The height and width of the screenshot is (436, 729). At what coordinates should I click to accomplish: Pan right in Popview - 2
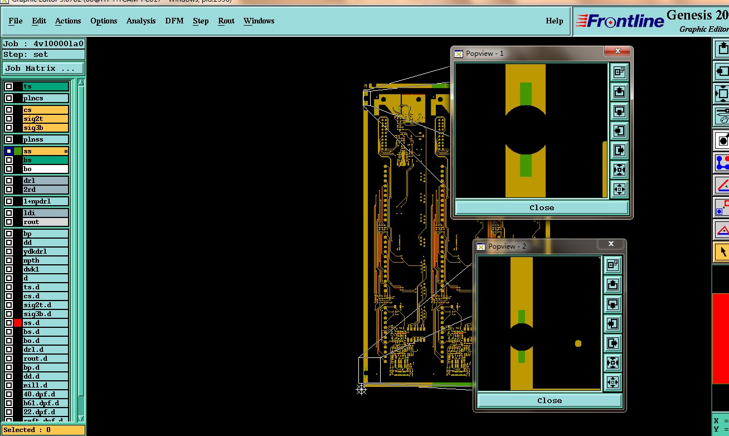coord(613,343)
